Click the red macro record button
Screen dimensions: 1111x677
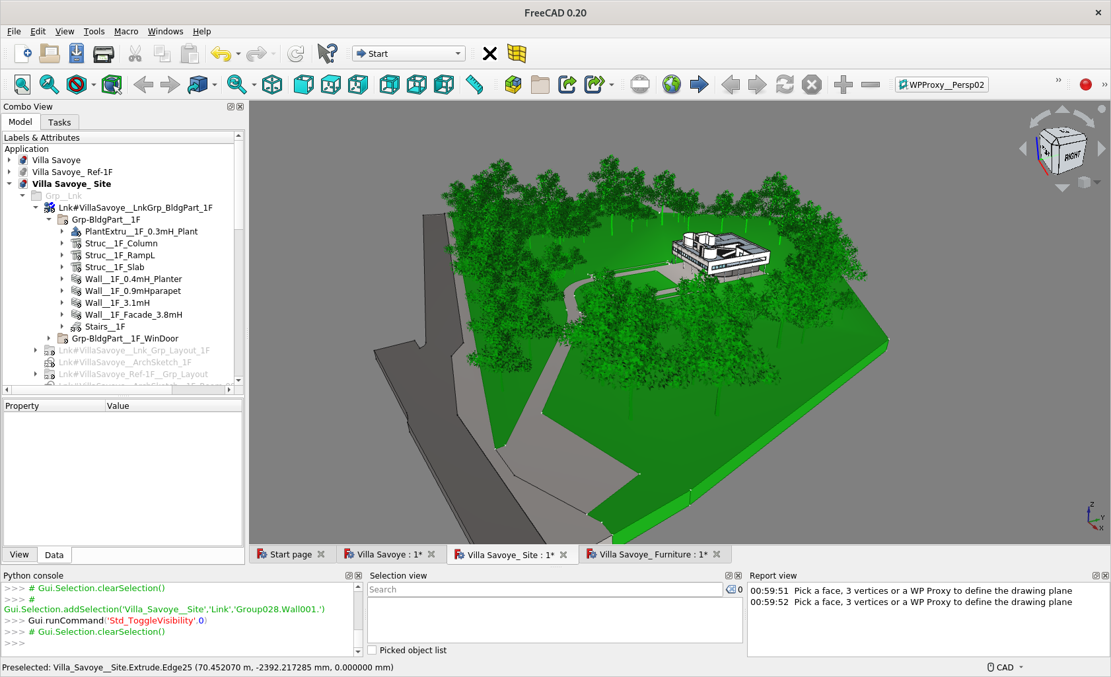coord(1086,85)
